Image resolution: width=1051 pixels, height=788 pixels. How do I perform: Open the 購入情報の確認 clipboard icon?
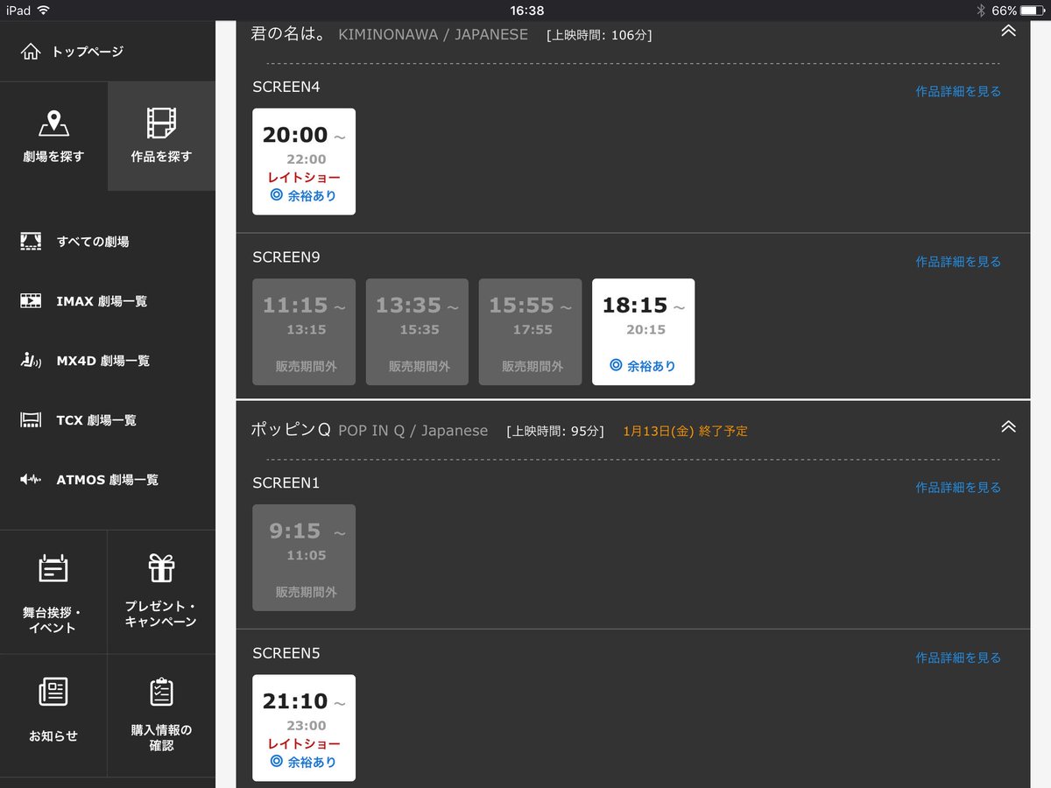pos(161,692)
